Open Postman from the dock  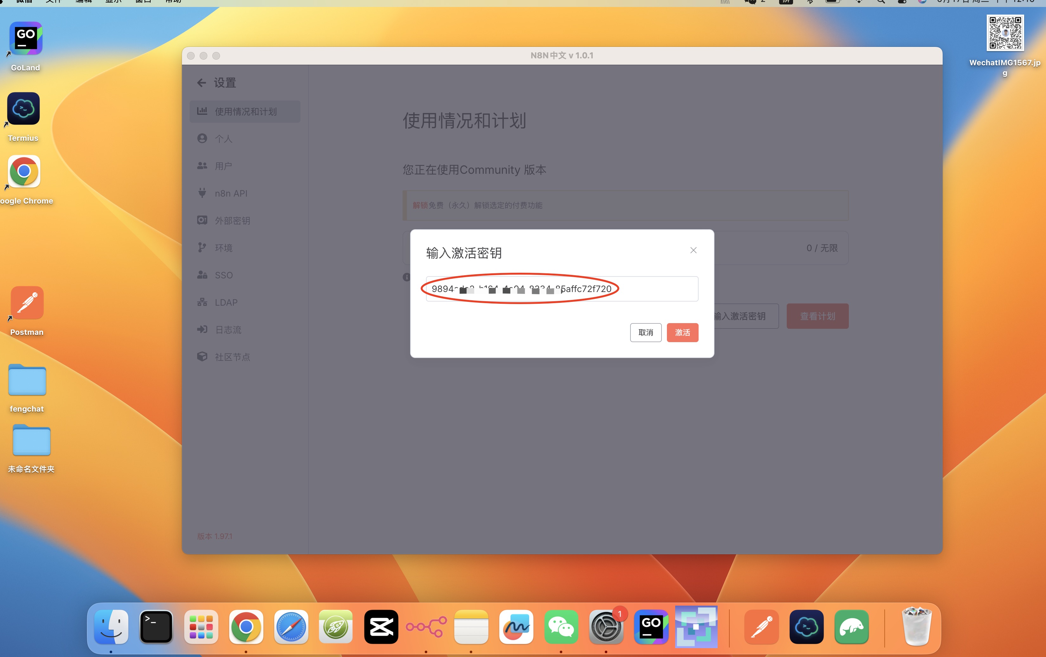point(761,627)
